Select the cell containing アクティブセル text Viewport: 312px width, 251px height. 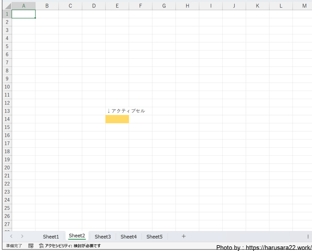click(x=117, y=111)
